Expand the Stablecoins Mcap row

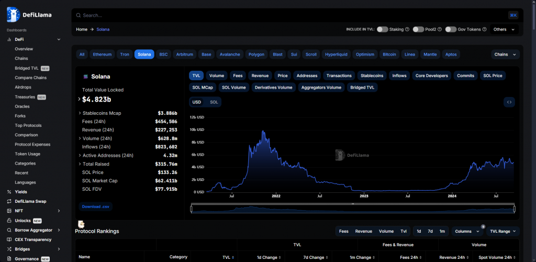[80, 113]
